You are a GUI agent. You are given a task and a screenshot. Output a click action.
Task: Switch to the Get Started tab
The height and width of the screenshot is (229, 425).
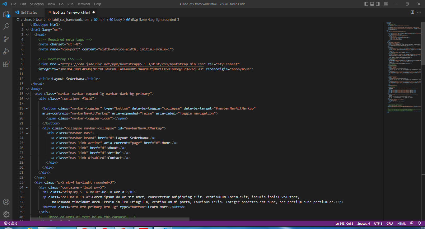pyautogui.click(x=29, y=12)
